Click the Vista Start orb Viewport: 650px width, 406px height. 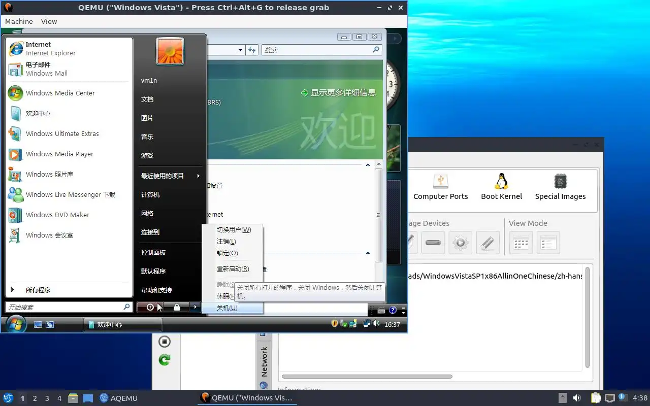(x=15, y=324)
